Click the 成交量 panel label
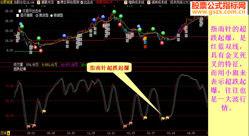Image resolution: width=249 pixels, height=136 pixels. [18, 65]
